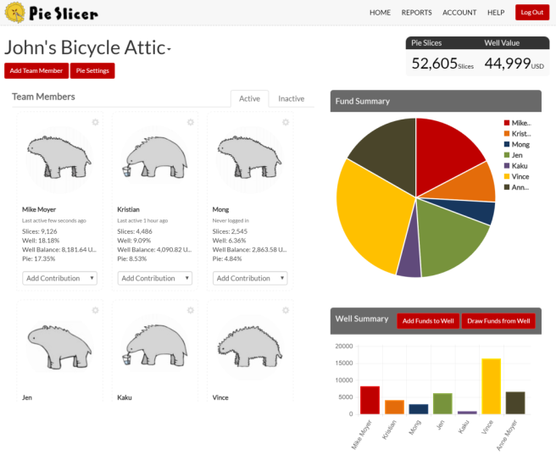Viewport: 556px width, 466px height.
Task: Expand the John's Bicycle Attic company dropdown
Action: tap(169, 50)
